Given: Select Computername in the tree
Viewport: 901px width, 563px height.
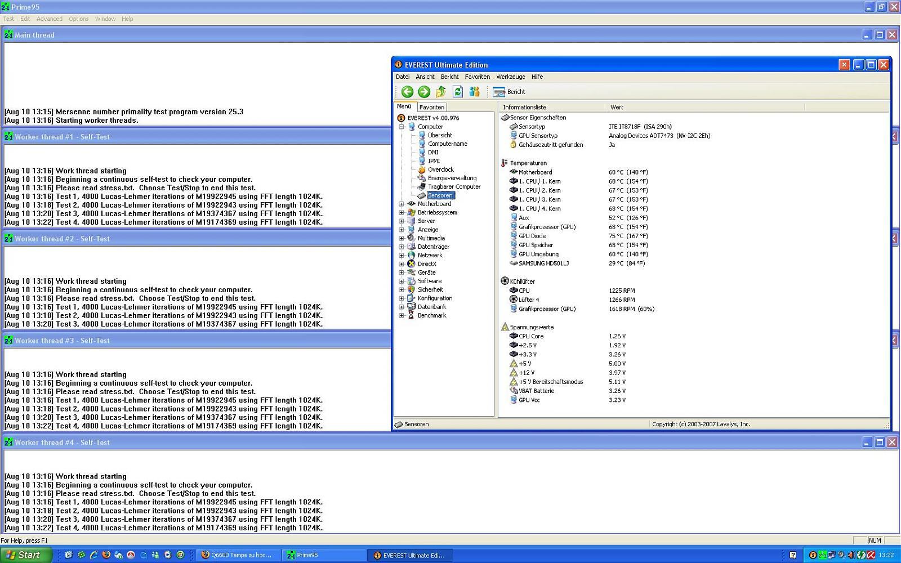Looking at the screenshot, I should click(447, 144).
